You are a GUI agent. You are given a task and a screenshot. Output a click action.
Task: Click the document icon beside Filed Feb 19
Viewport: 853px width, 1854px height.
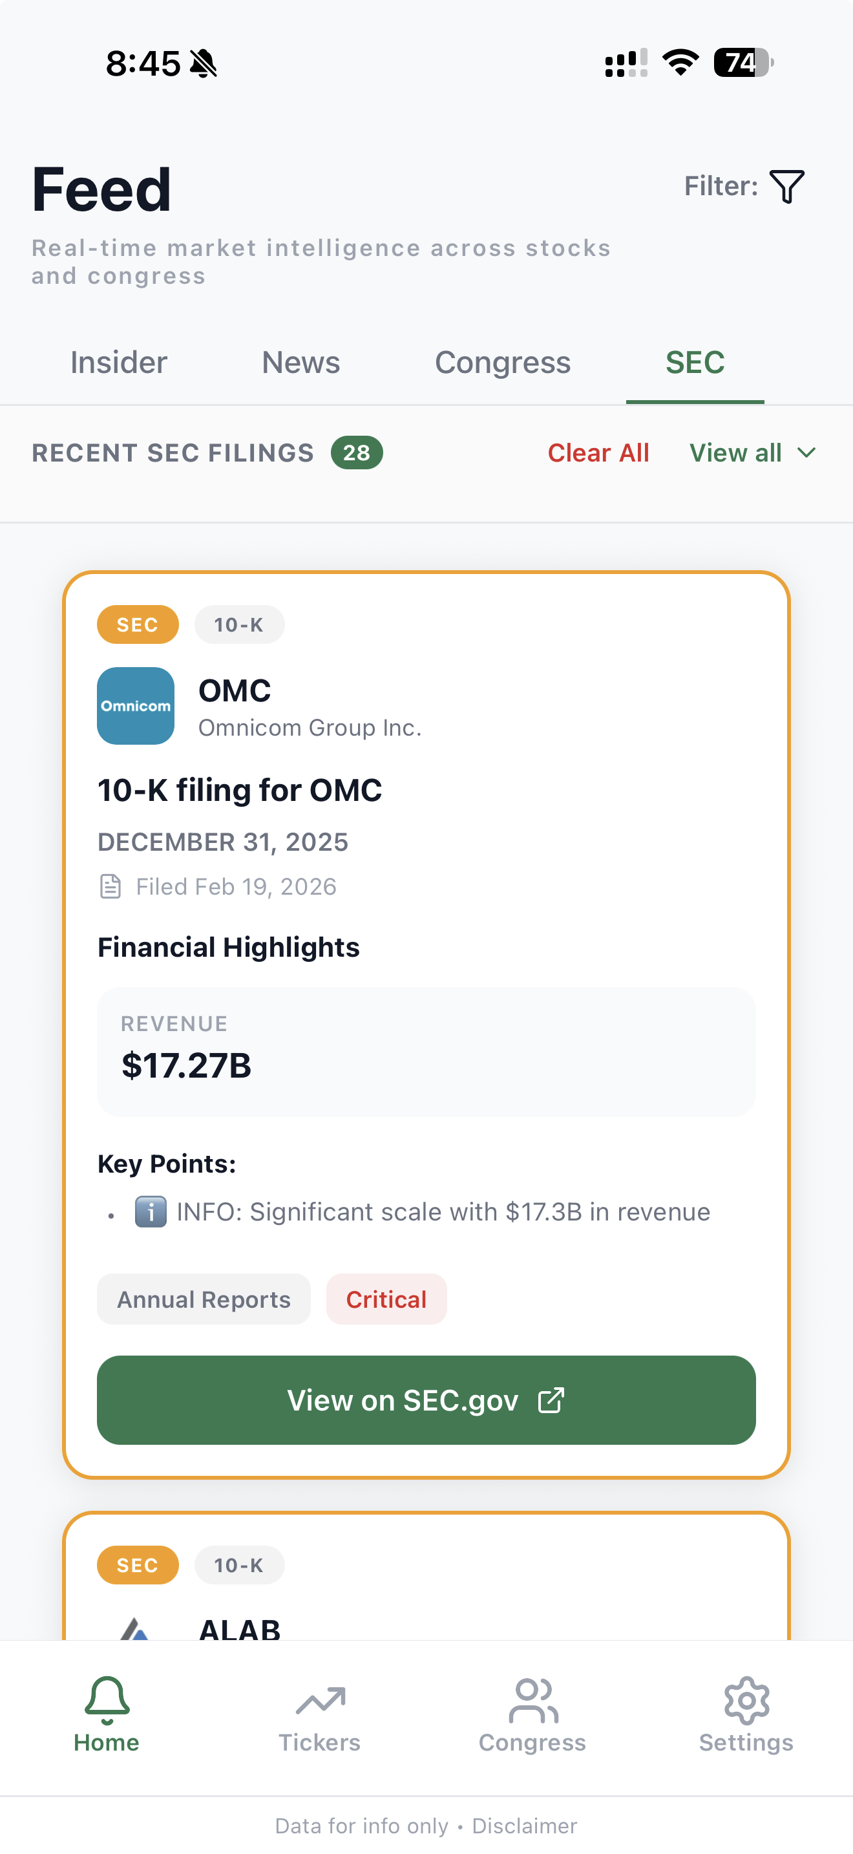110,886
